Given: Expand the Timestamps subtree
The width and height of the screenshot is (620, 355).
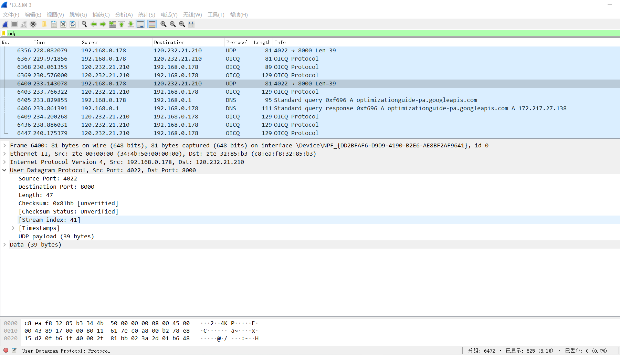Looking at the screenshot, I should (x=13, y=228).
